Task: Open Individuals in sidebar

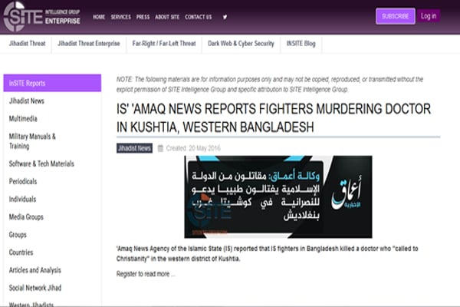Action: click(22, 200)
